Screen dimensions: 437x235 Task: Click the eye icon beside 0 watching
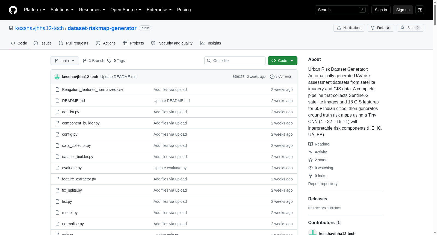pos(311,168)
